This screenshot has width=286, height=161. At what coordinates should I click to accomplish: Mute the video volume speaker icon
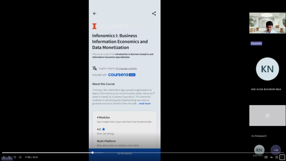(20, 157)
